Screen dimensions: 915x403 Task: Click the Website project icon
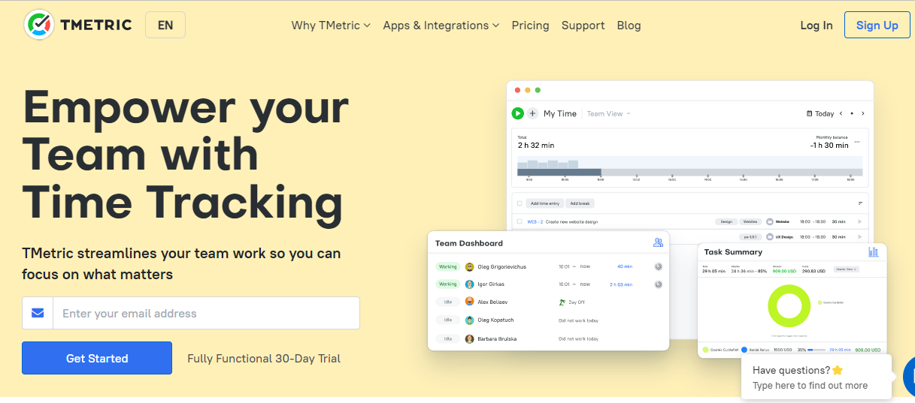click(769, 222)
